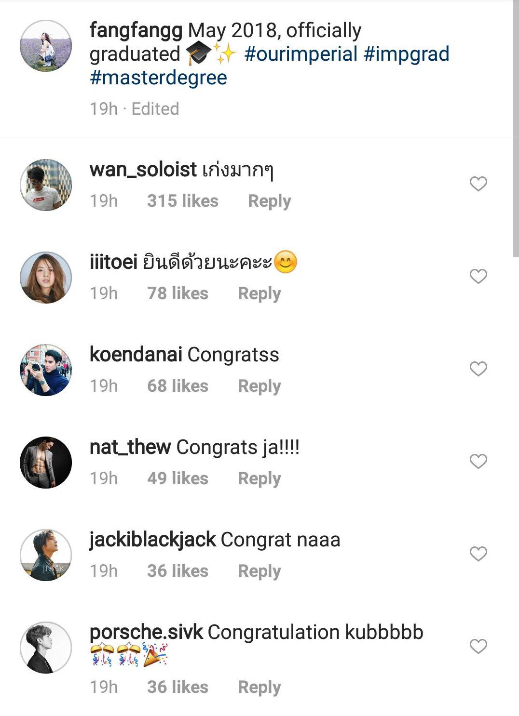Image resolution: width=519 pixels, height=716 pixels.
Task: Open iiitoei's profile photo
Action: click(46, 278)
